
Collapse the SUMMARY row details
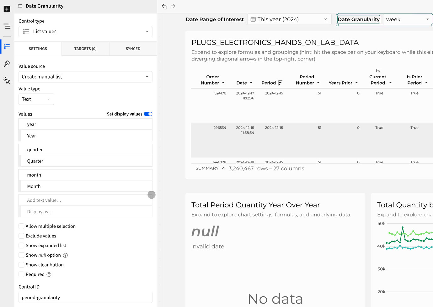(x=224, y=168)
